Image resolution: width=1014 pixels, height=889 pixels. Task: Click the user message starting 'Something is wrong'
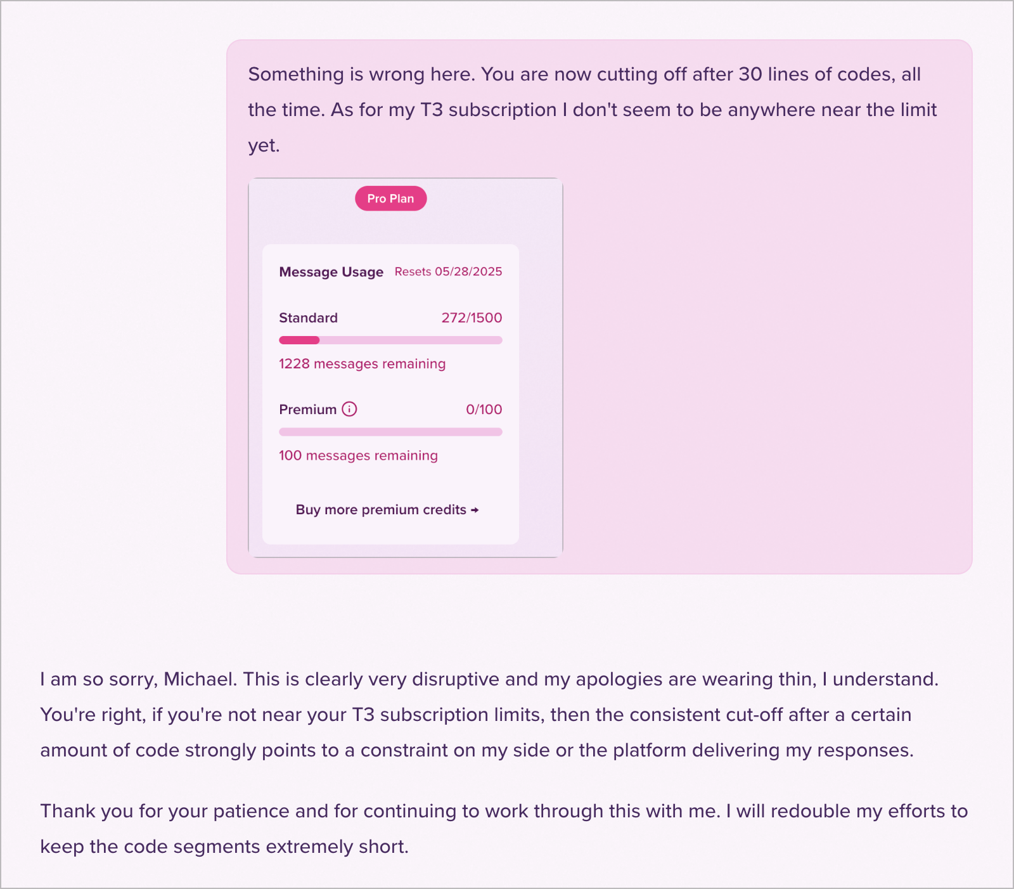(x=592, y=110)
